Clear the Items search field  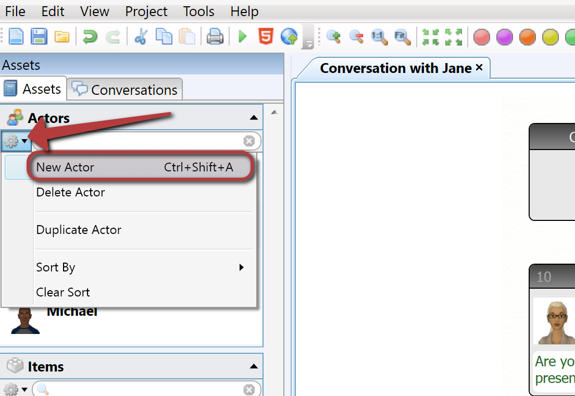click(x=249, y=389)
